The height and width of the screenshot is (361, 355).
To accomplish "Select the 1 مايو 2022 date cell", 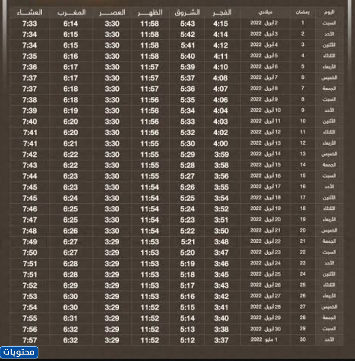I will (265, 339).
